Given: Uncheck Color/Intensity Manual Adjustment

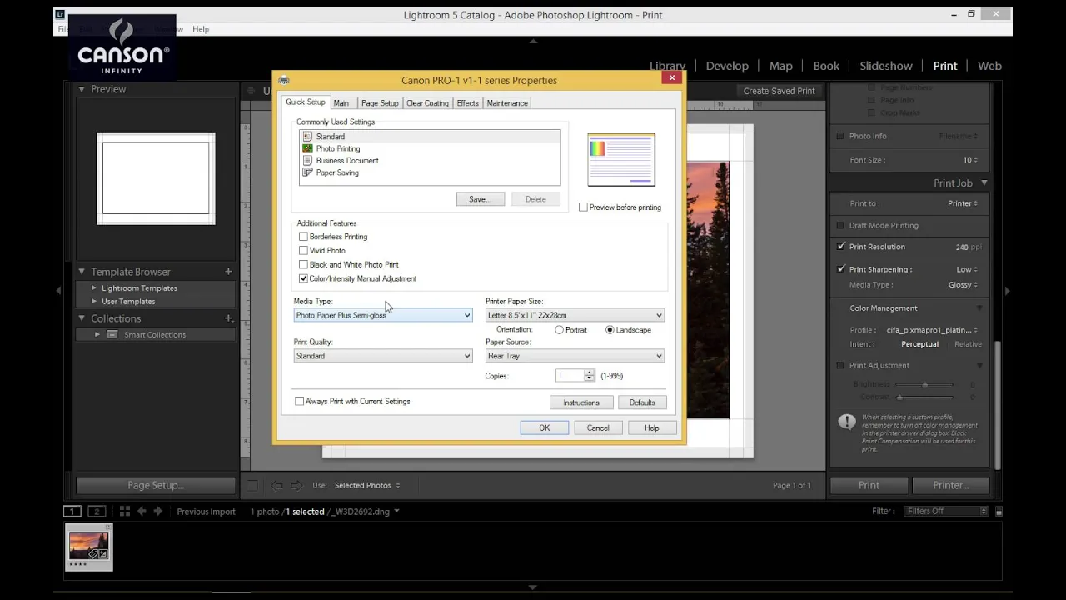Looking at the screenshot, I should pos(303,278).
